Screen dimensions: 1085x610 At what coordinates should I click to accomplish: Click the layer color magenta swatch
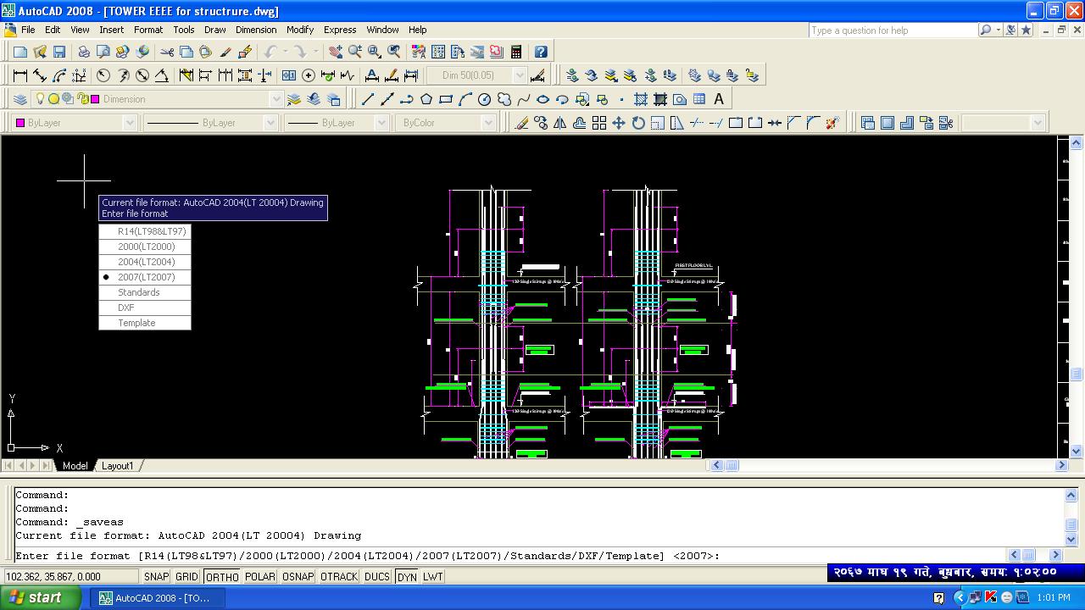click(x=95, y=99)
